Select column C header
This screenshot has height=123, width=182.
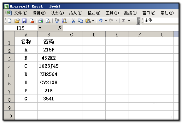pyautogui.click(x=71, y=35)
